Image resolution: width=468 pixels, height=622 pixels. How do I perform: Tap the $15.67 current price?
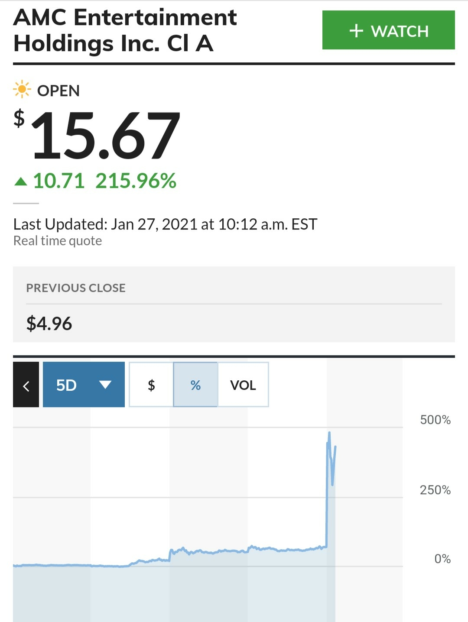point(97,135)
